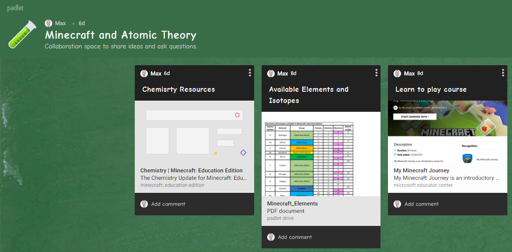512x252 pixels.
Task: Click the padlet drive source text
Action: click(280, 218)
